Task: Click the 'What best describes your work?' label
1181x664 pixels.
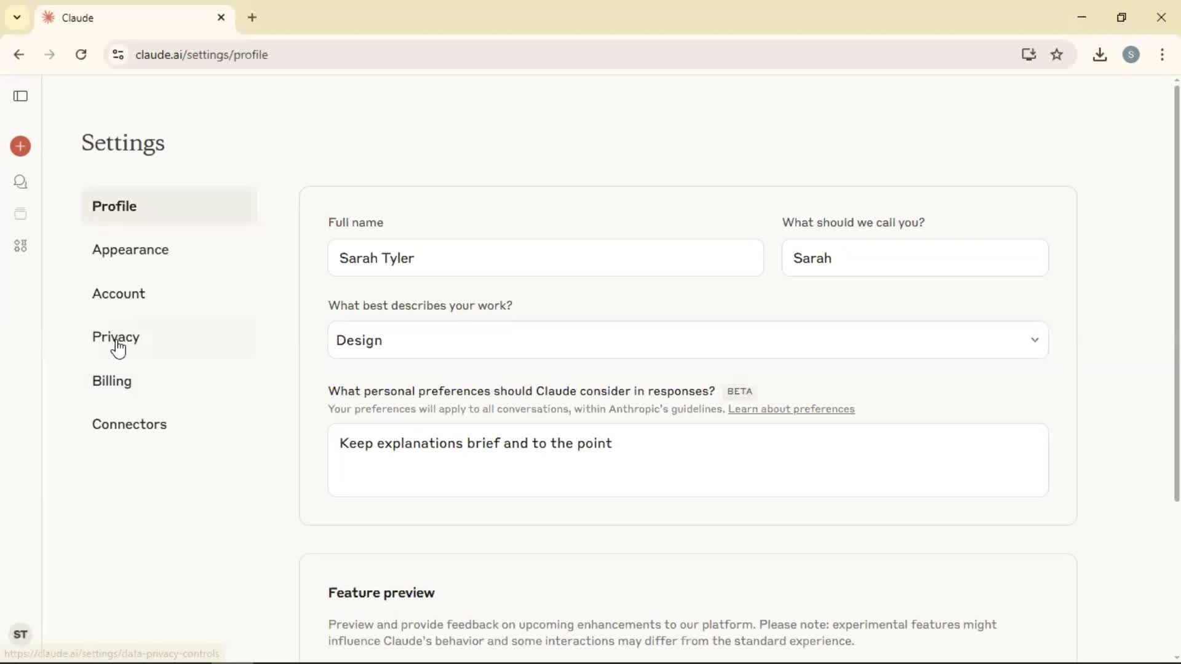Action: pyautogui.click(x=420, y=306)
